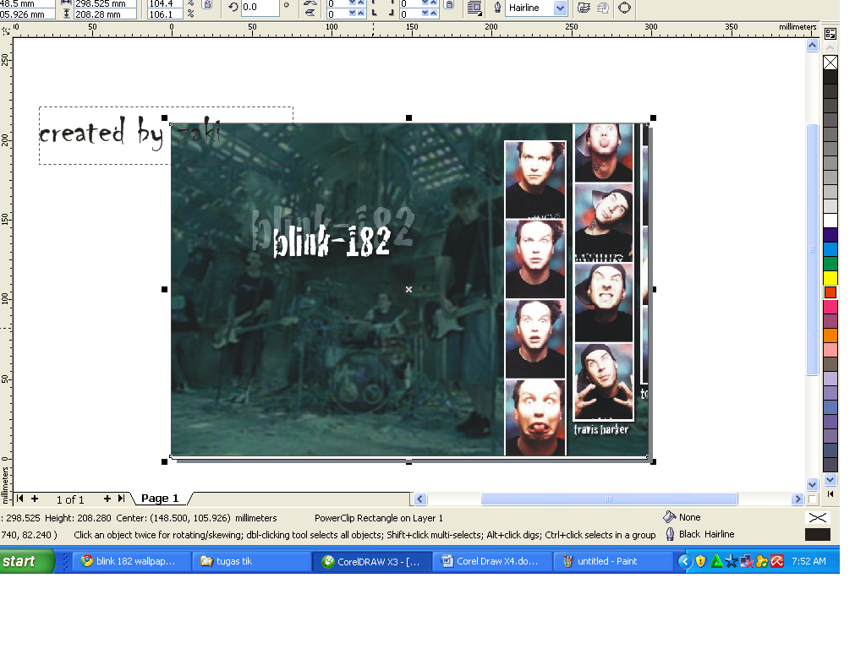Click the vertical scrollbar up arrow
This screenshot has height=649, width=866.
[812, 46]
